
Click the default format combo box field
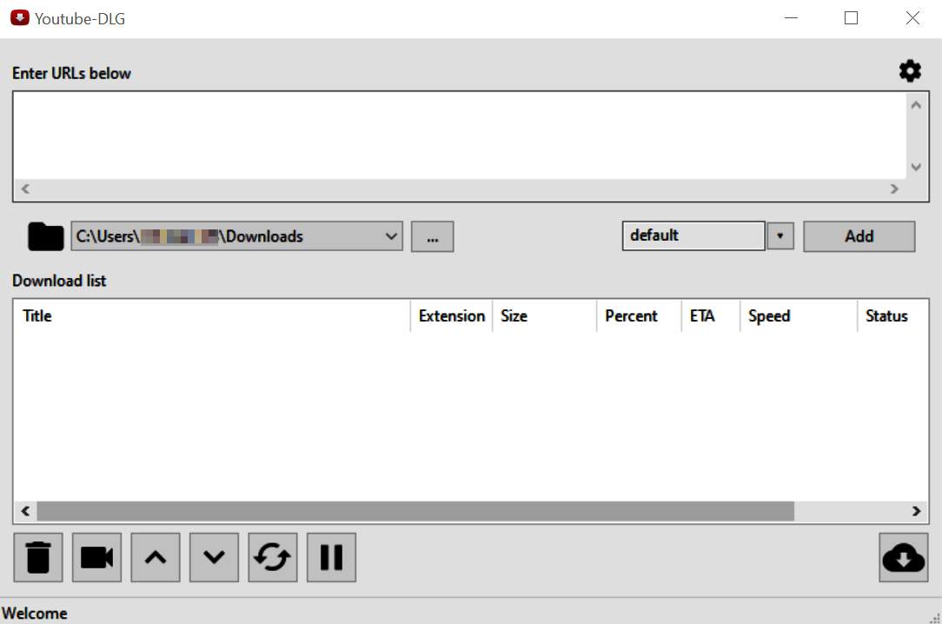(693, 236)
